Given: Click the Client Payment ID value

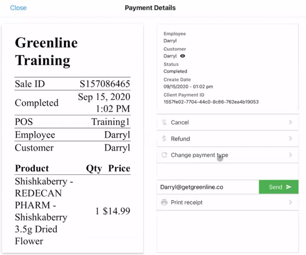Looking at the screenshot, I should tap(211, 102).
